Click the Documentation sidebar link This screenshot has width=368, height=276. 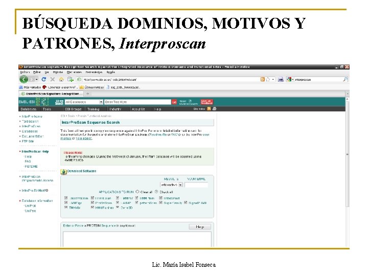pyautogui.click(x=33, y=136)
